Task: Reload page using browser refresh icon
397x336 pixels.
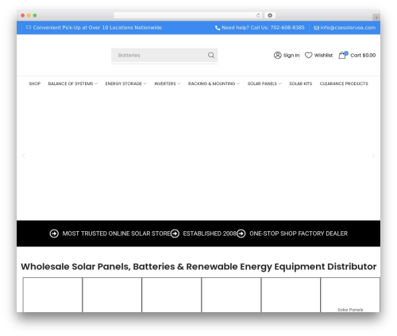Action: tap(258, 15)
